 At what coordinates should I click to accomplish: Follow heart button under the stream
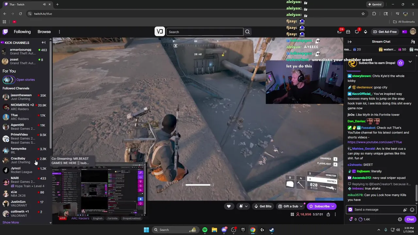229,206
